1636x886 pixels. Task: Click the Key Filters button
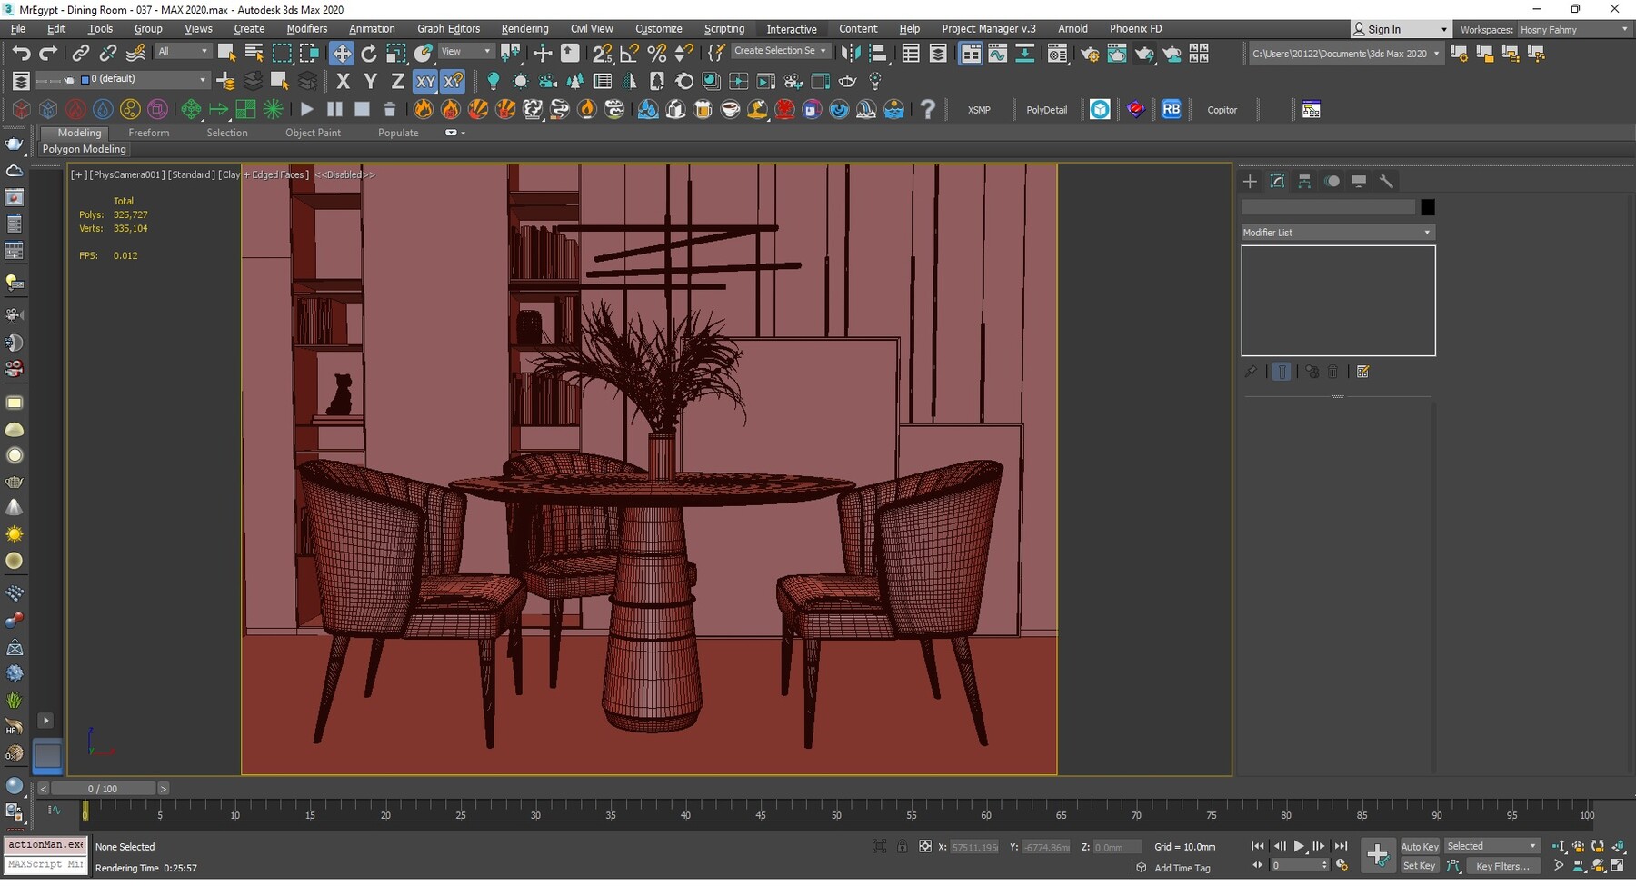pyautogui.click(x=1503, y=865)
